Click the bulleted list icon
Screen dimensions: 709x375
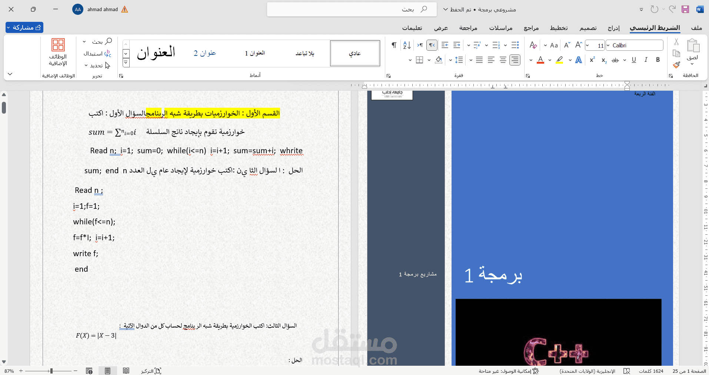pos(515,45)
